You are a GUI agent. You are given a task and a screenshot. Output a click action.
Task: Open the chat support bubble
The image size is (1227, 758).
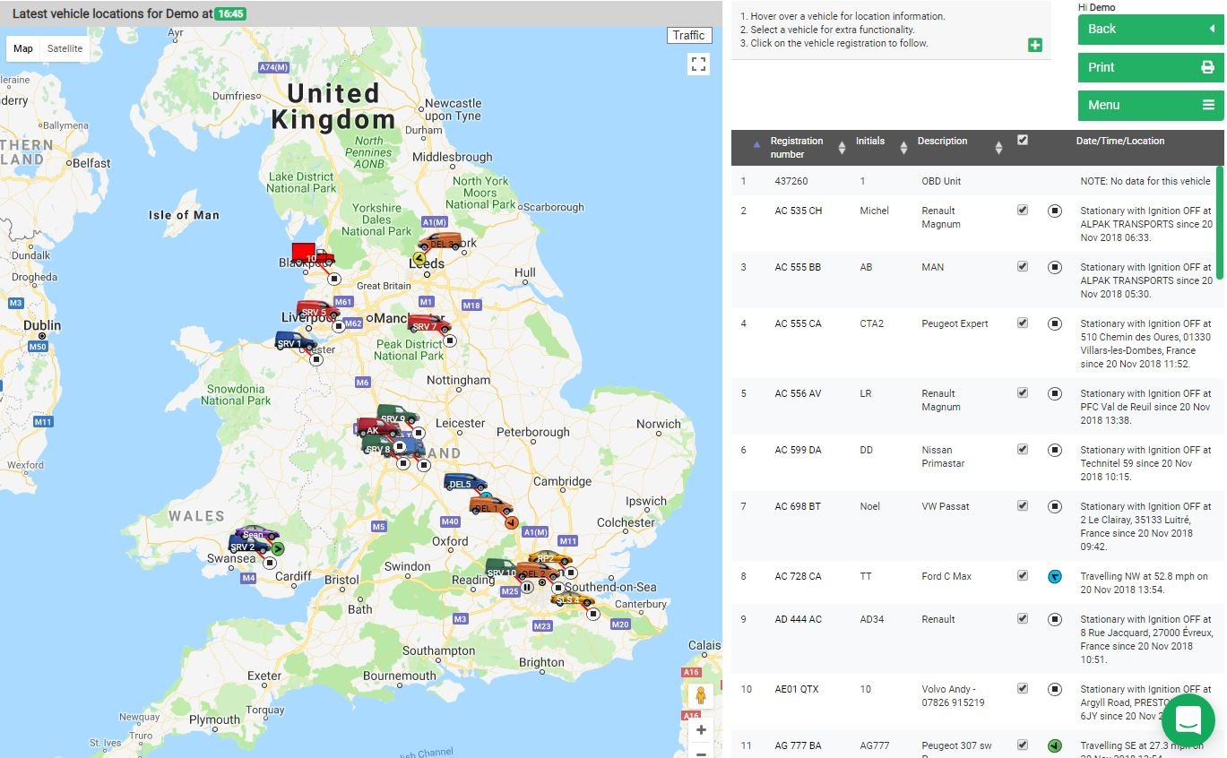tap(1188, 719)
